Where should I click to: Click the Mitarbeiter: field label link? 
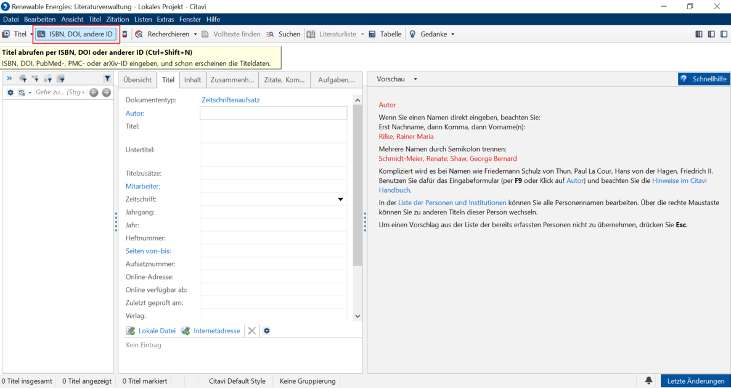142,187
